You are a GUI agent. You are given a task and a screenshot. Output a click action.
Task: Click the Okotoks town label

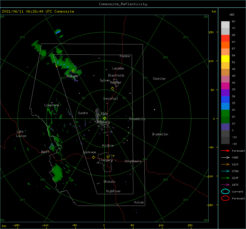[x=109, y=182]
